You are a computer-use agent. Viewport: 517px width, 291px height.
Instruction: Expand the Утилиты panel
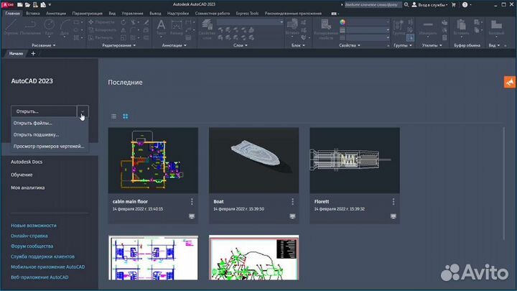click(432, 45)
